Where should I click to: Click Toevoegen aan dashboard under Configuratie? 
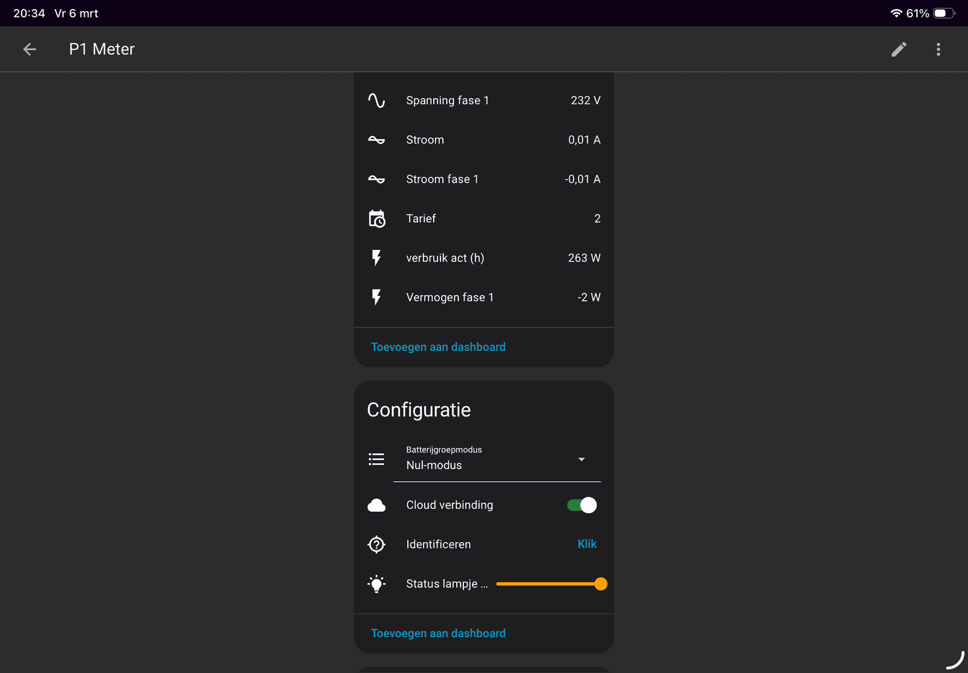pos(438,634)
